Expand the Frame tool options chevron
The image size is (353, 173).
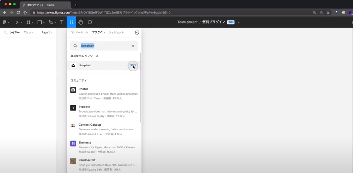33,22
